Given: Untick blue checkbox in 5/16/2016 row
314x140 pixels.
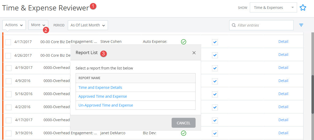Looking at the screenshot, I should click(x=215, y=94).
